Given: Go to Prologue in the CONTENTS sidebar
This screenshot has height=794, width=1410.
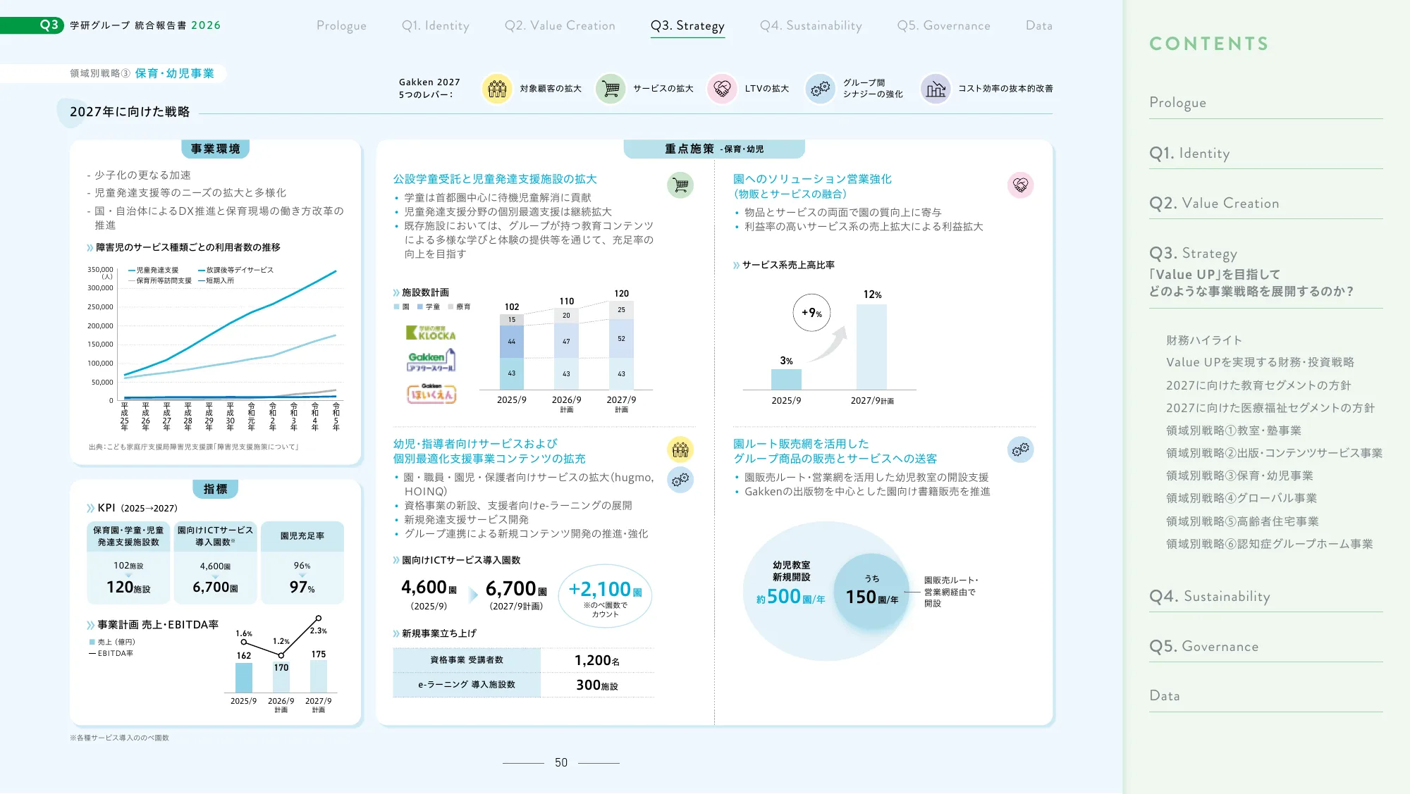Looking at the screenshot, I should [x=1177, y=102].
